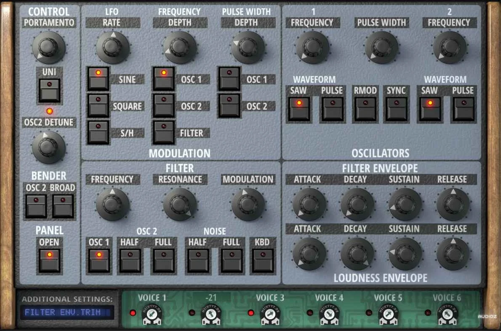Click the trimmer pot under the -21 label
Viewport: 501px width, 331px height.
[x=211, y=315]
